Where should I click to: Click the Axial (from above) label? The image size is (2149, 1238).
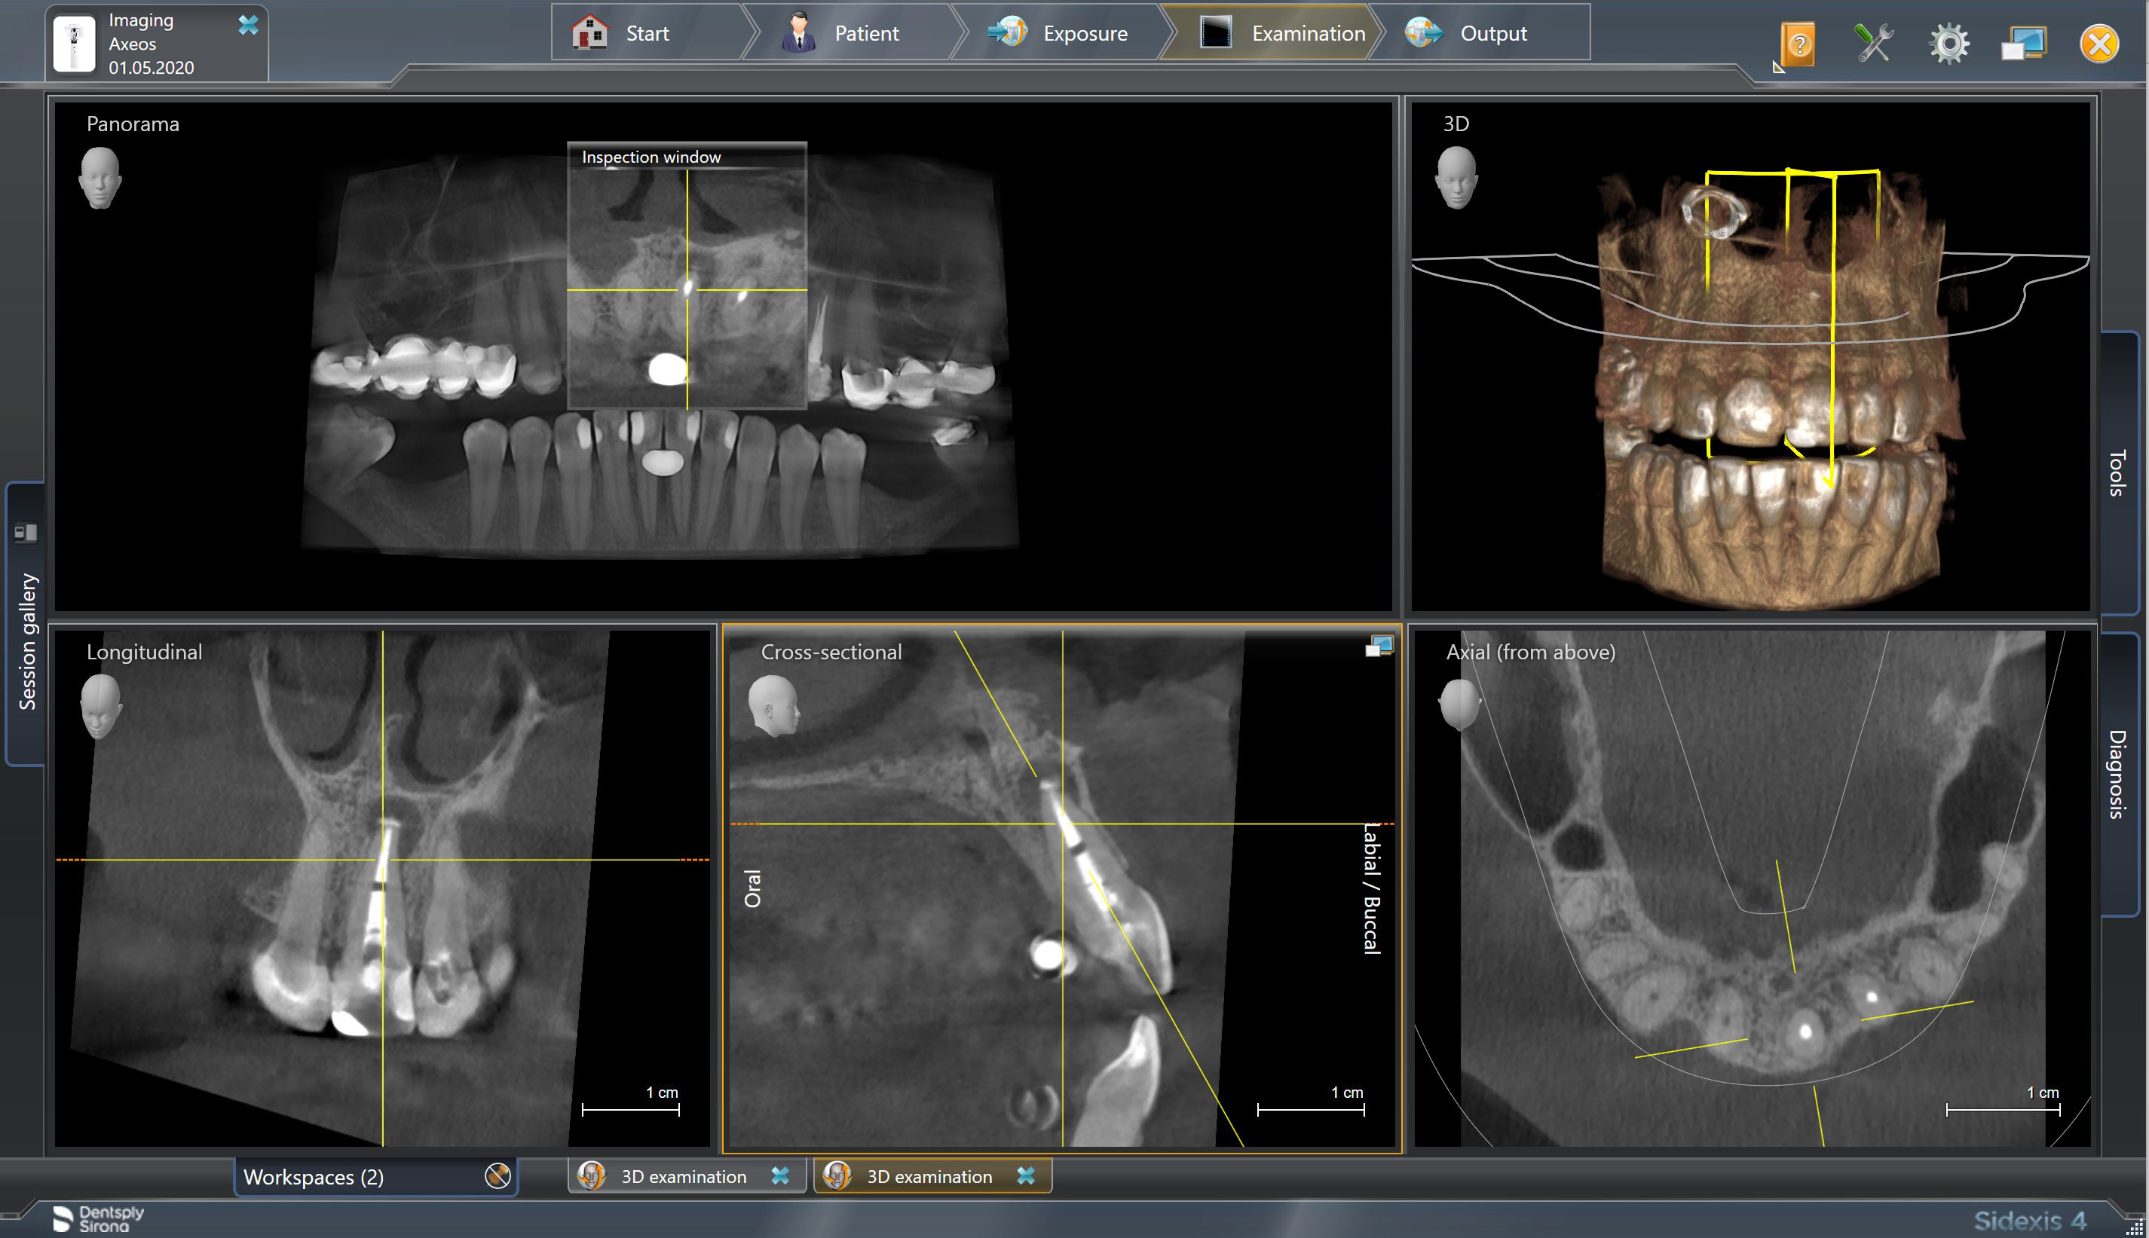tap(1531, 653)
